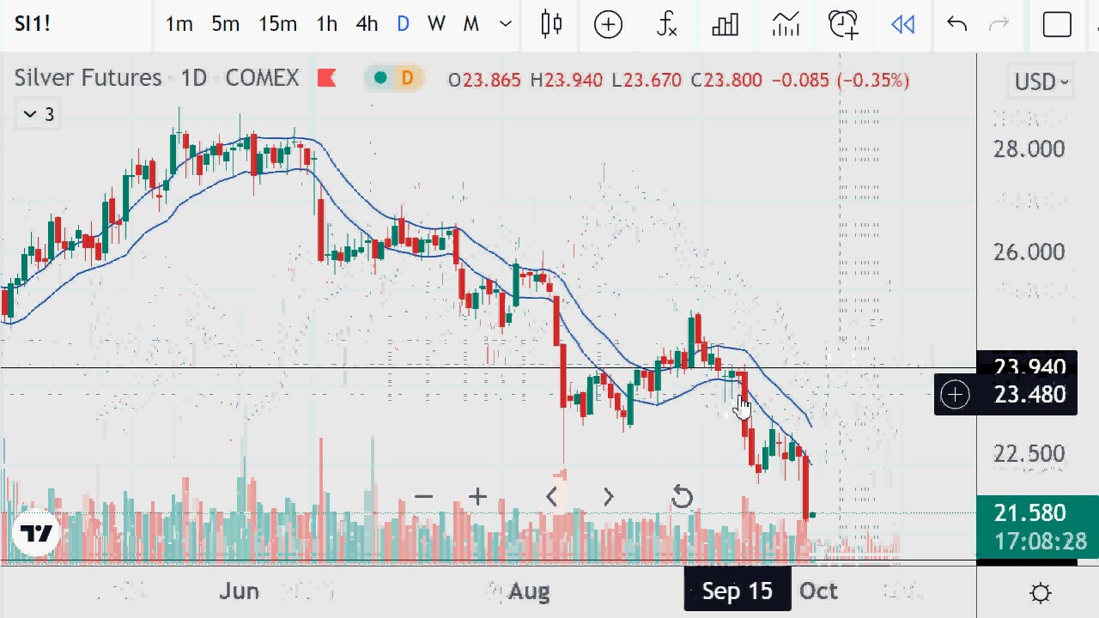
Task: Toggle the red flag on the symbol
Action: [326, 79]
